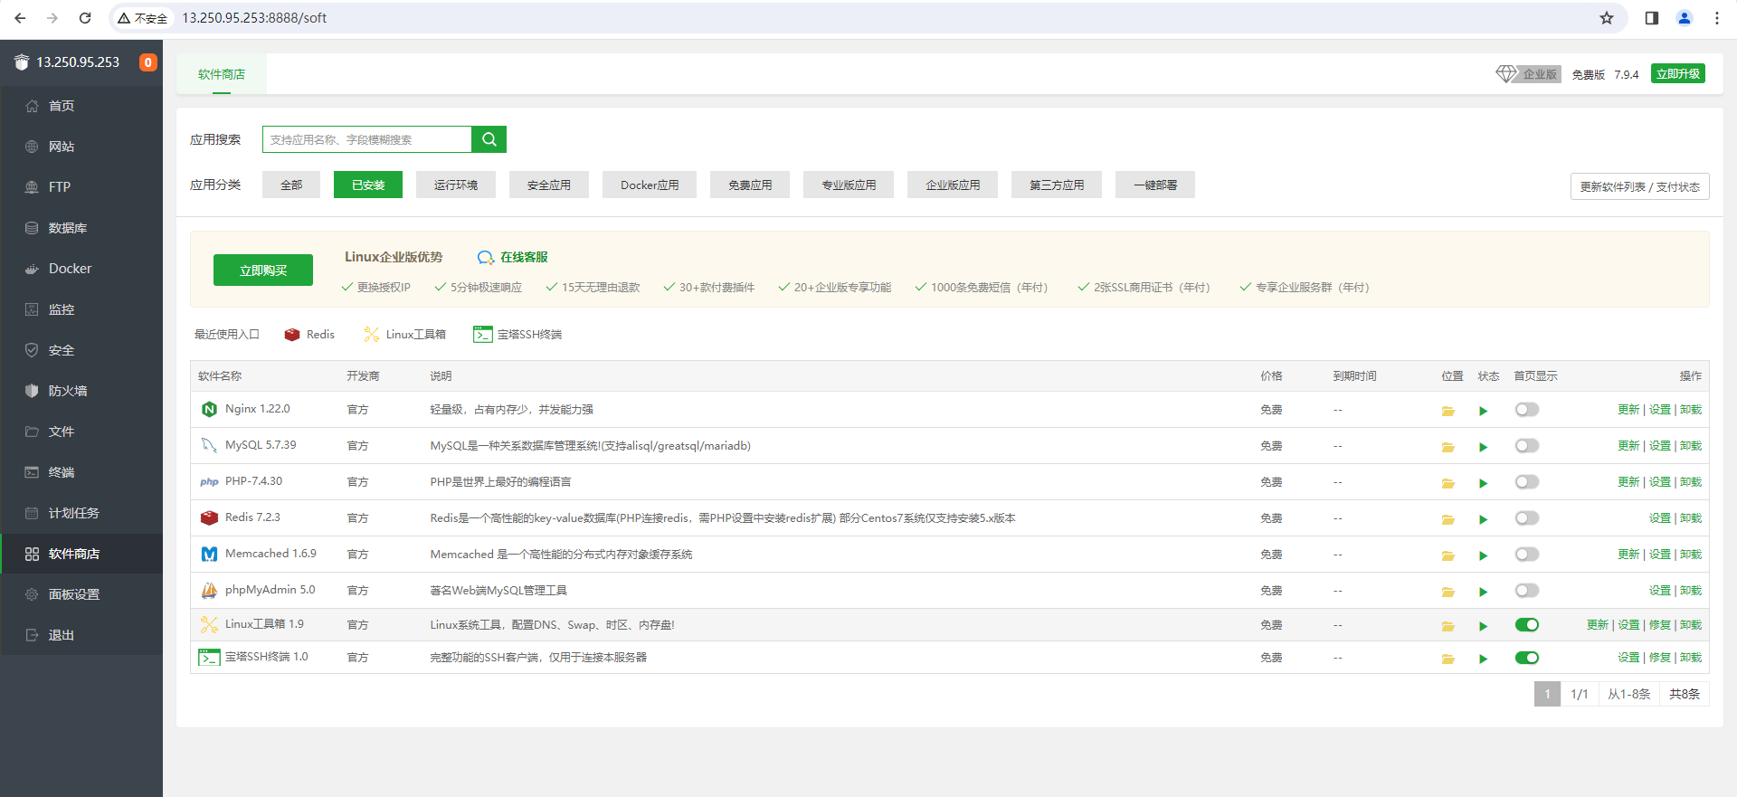Click MySQL running status play icon

(1483, 447)
